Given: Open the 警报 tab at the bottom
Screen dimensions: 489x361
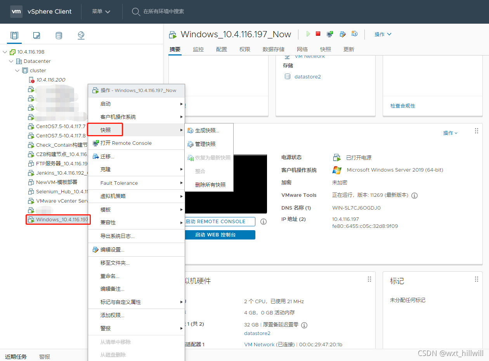Looking at the screenshot, I should click(45, 356).
